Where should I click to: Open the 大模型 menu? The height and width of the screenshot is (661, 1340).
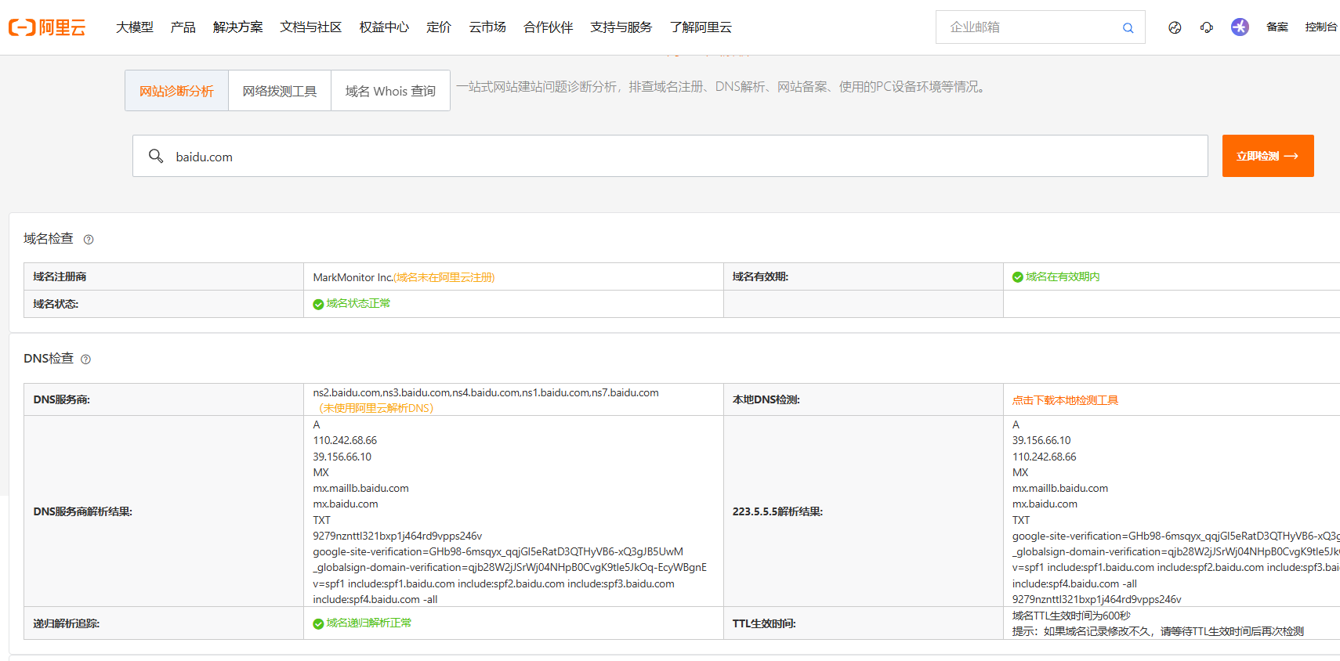point(135,27)
